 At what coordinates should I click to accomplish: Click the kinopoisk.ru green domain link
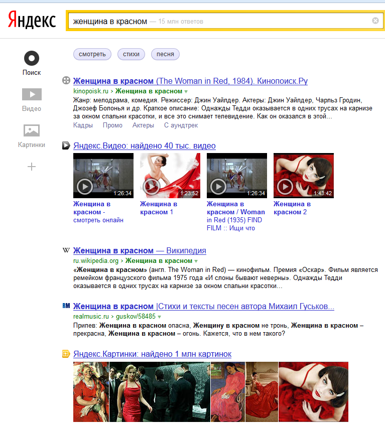tap(91, 91)
